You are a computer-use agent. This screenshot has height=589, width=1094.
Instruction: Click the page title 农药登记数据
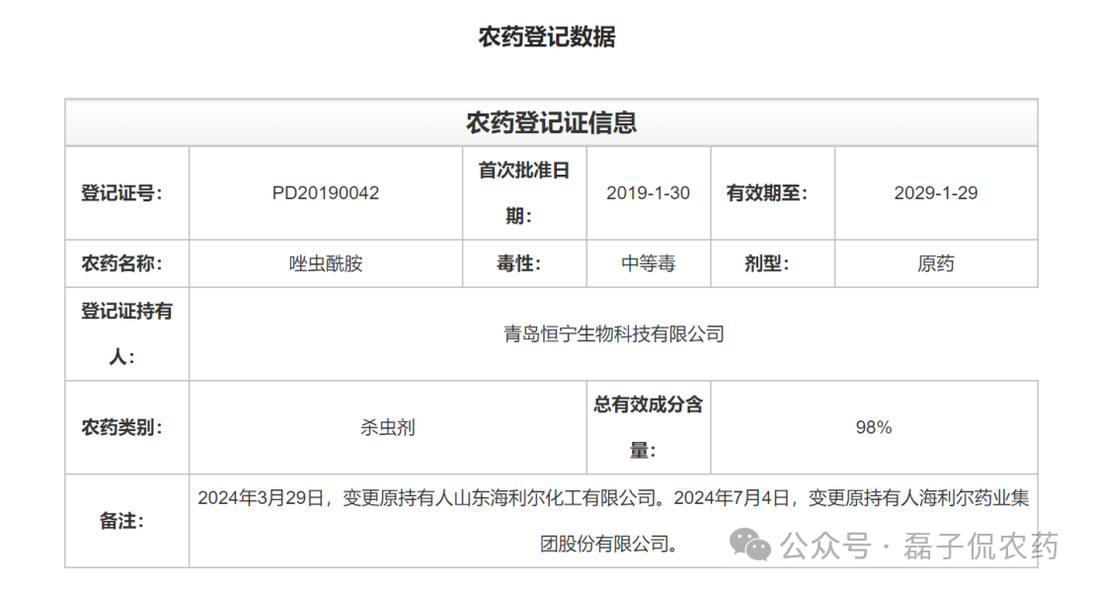click(546, 37)
